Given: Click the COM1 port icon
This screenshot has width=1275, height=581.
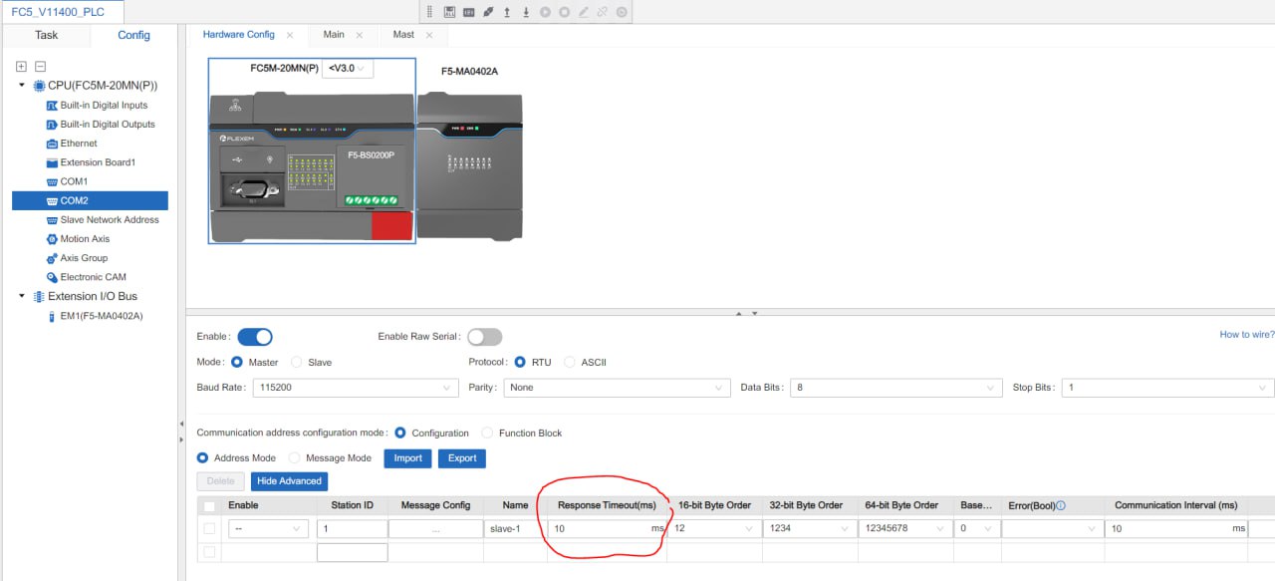Looking at the screenshot, I should click(52, 181).
